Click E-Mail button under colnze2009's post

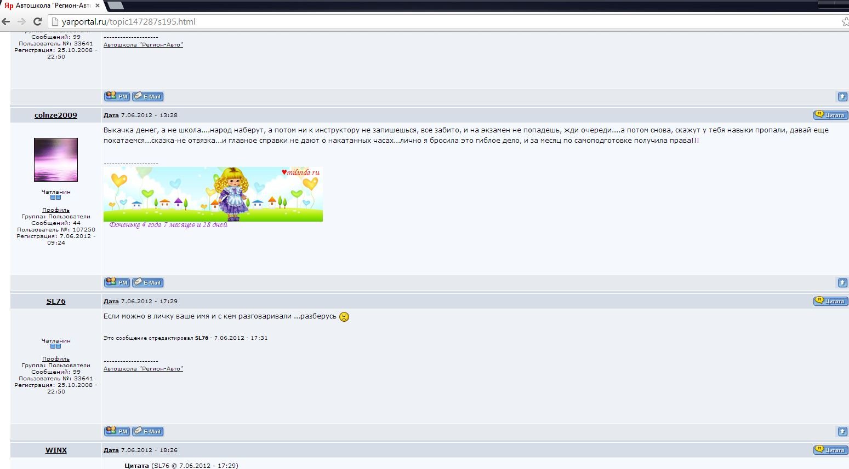[x=148, y=282]
